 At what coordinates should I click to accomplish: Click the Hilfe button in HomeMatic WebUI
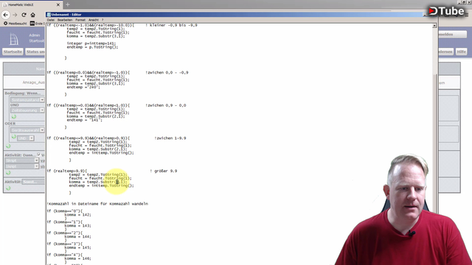click(461, 52)
